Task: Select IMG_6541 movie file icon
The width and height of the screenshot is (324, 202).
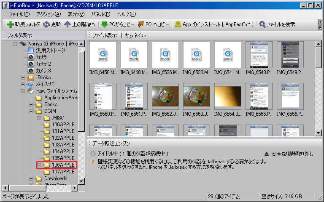Action: 228,55
